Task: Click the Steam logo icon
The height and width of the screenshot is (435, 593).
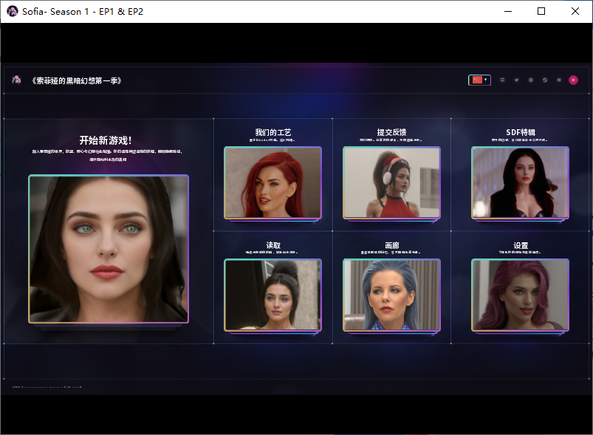Action: 544,81
